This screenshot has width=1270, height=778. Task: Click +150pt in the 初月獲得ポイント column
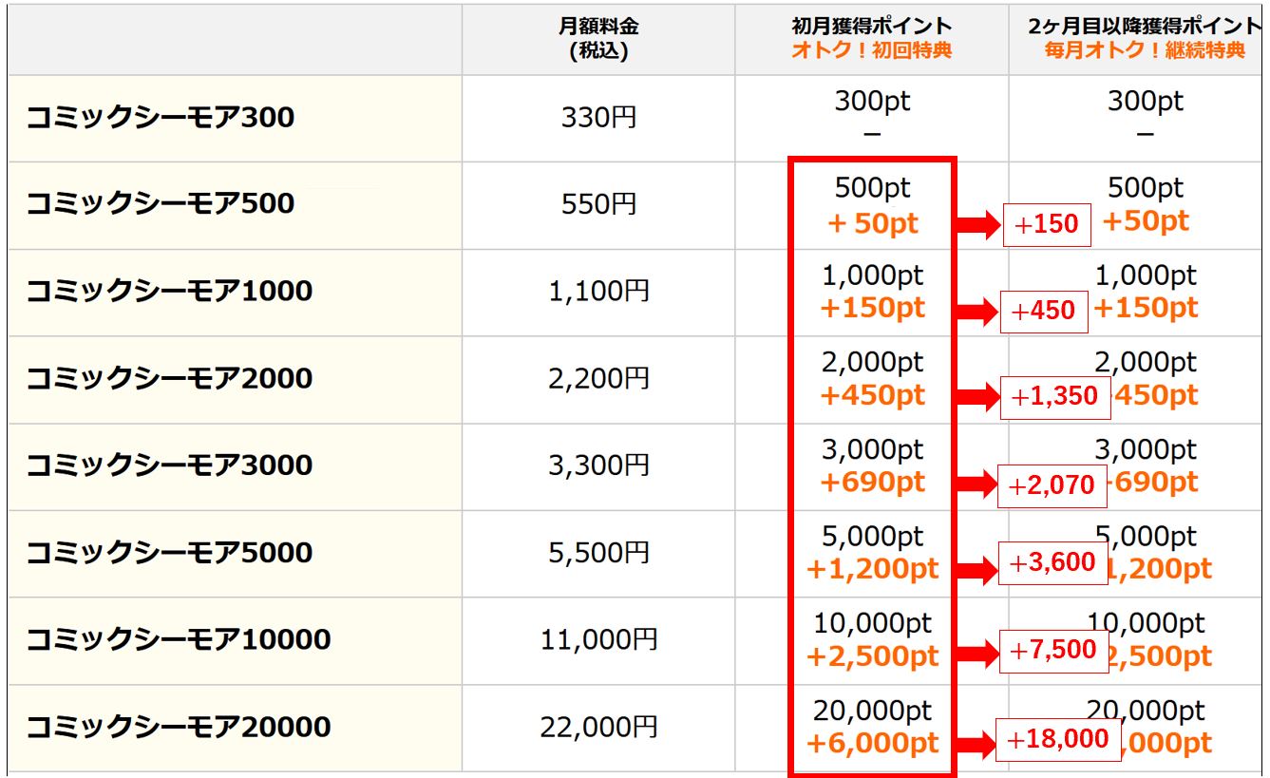click(872, 309)
